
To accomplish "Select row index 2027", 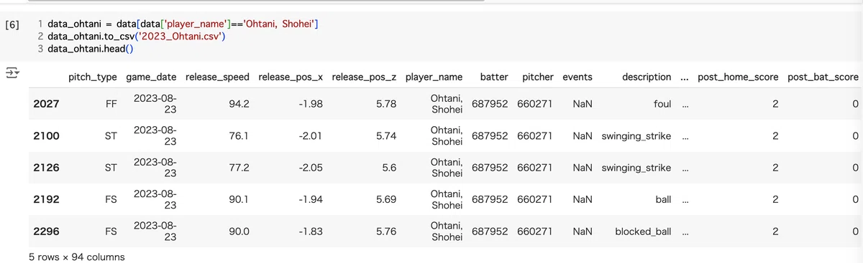I will pos(46,104).
